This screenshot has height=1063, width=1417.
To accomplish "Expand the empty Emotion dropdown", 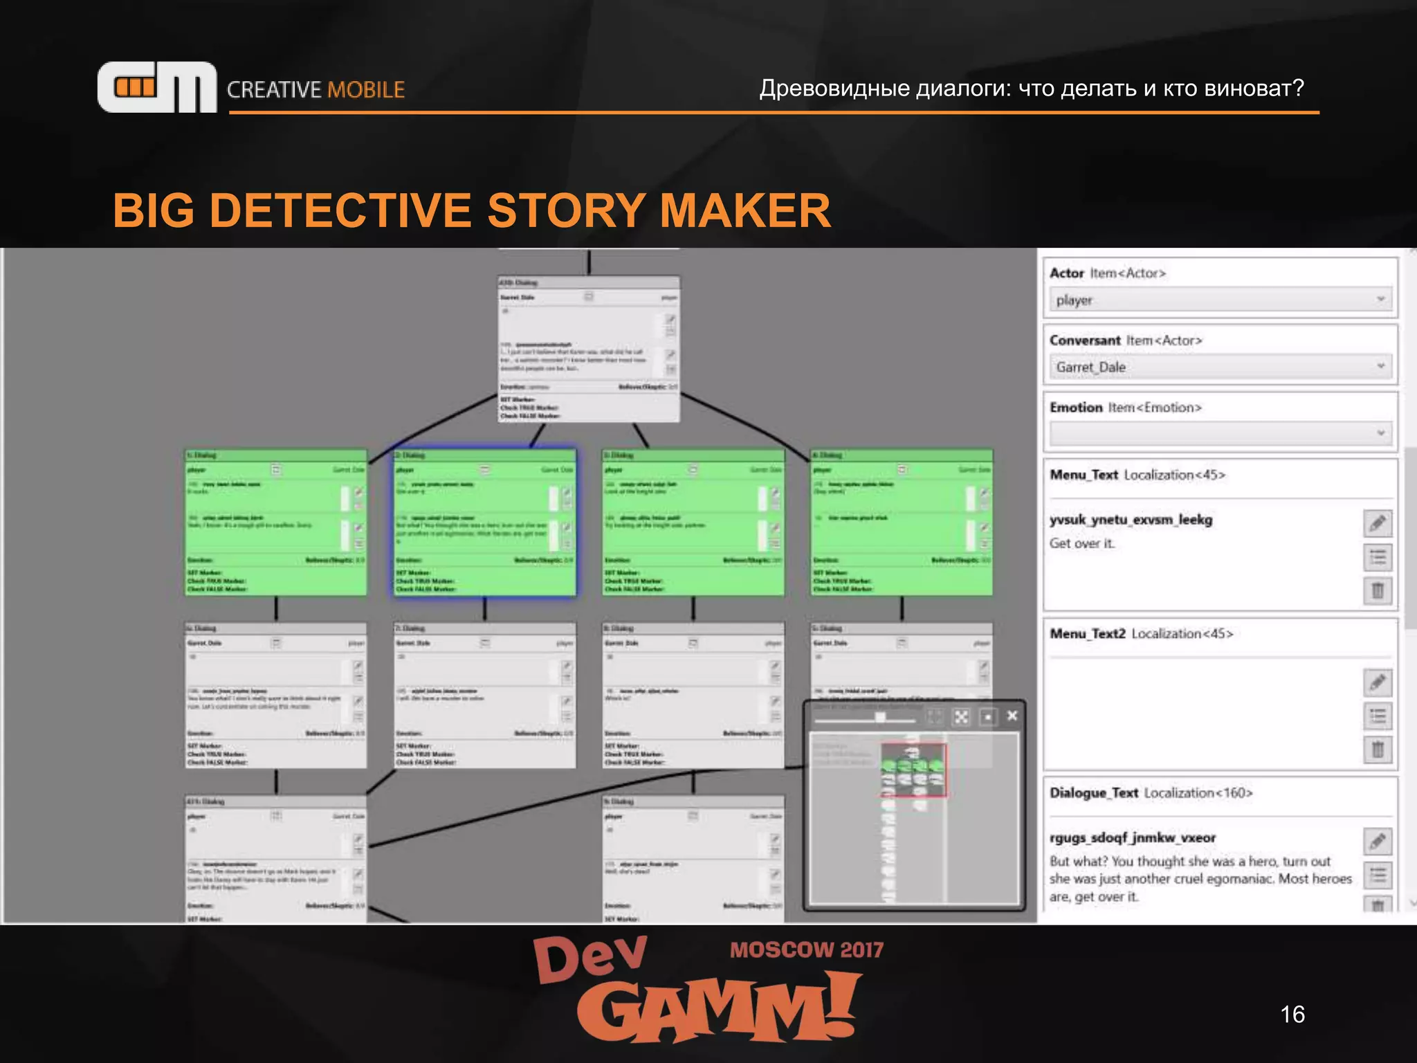I will [1221, 433].
